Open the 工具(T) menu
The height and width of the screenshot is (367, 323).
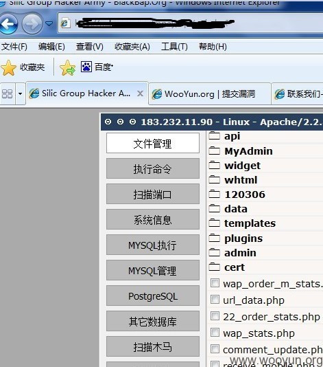[x=174, y=47]
